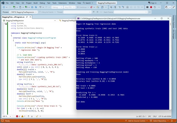Click the UTF-8 with BOM encoding indicator
177x123 pixels.
pos(165,116)
